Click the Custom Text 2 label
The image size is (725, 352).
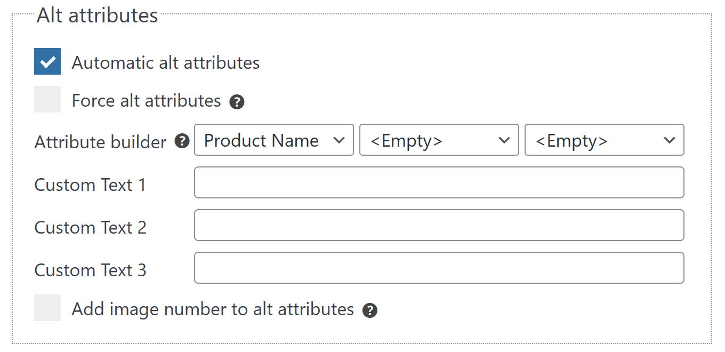pyautogui.click(x=90, y=228)
